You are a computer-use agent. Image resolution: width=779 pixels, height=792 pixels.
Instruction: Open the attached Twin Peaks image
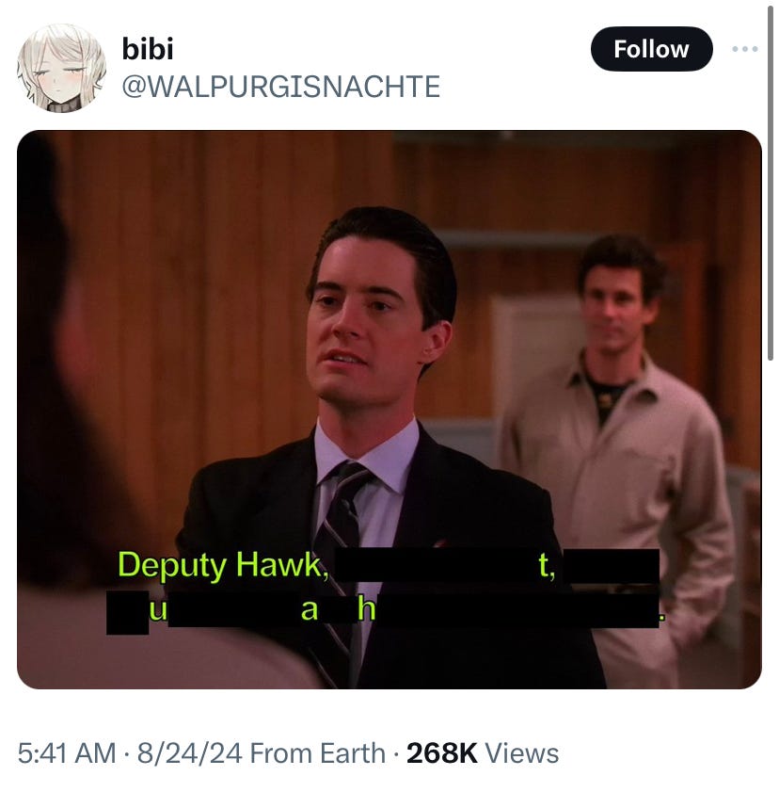(389, 409)
